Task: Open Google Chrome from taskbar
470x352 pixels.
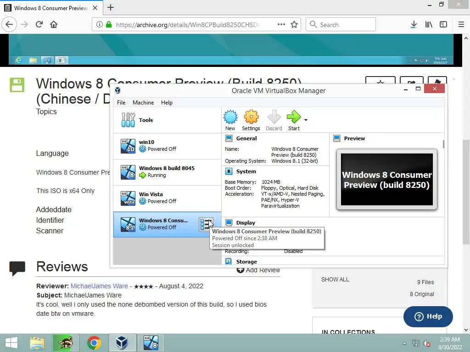Action: [x=94, y=343]
